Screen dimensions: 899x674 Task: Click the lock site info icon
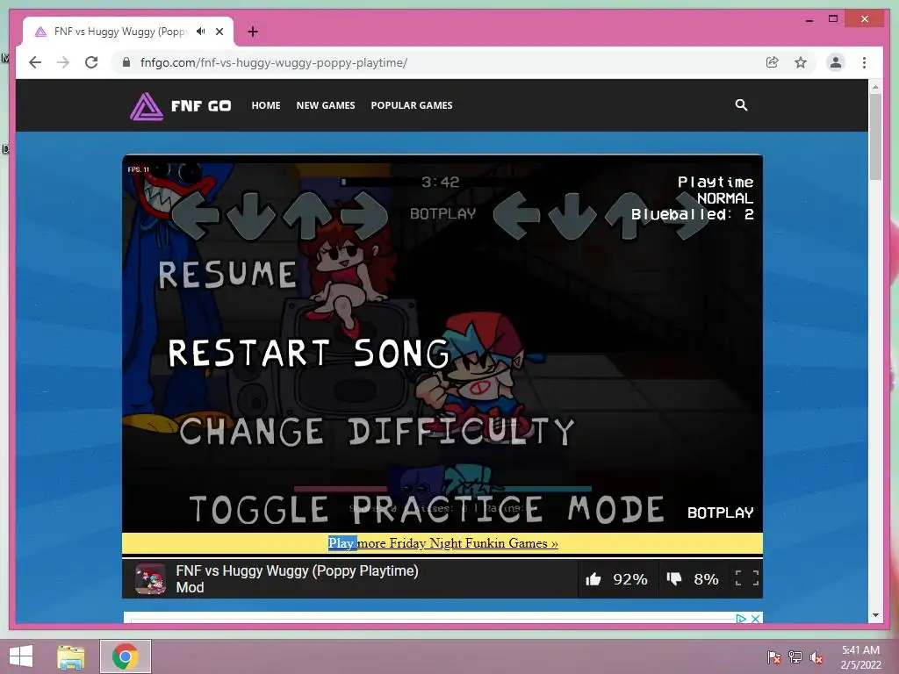click(x=126, y=62)
